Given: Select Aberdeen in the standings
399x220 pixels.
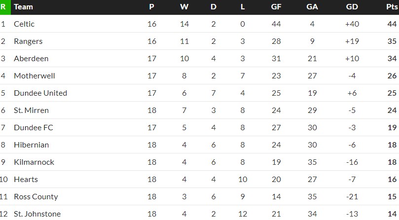Looking at the screenshot, I should tap(31, 59).
